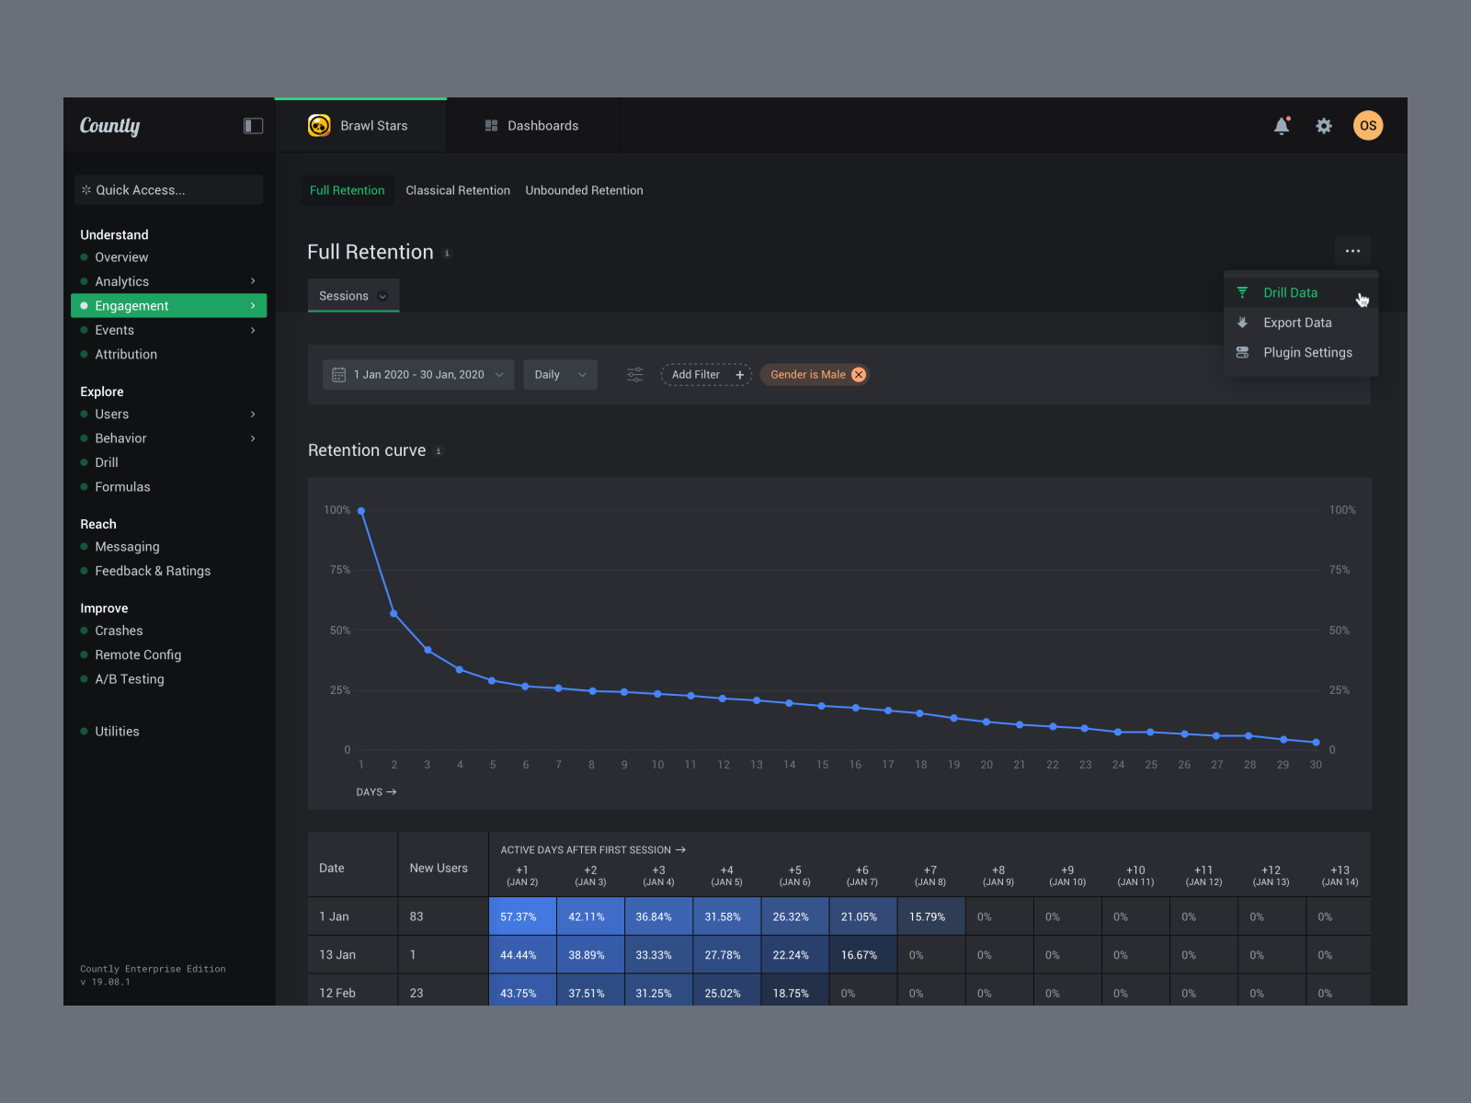Select Drill Data from the menu
The width and height of the screenshot is (1471, 1103).
click(x=1291, y=292)
